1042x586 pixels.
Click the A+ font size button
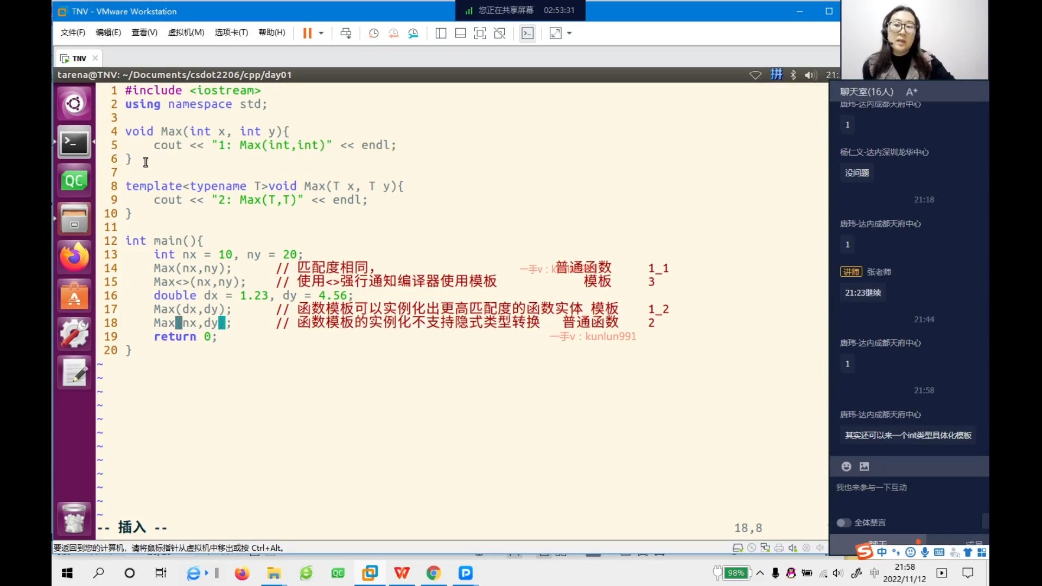click(912, 92)
